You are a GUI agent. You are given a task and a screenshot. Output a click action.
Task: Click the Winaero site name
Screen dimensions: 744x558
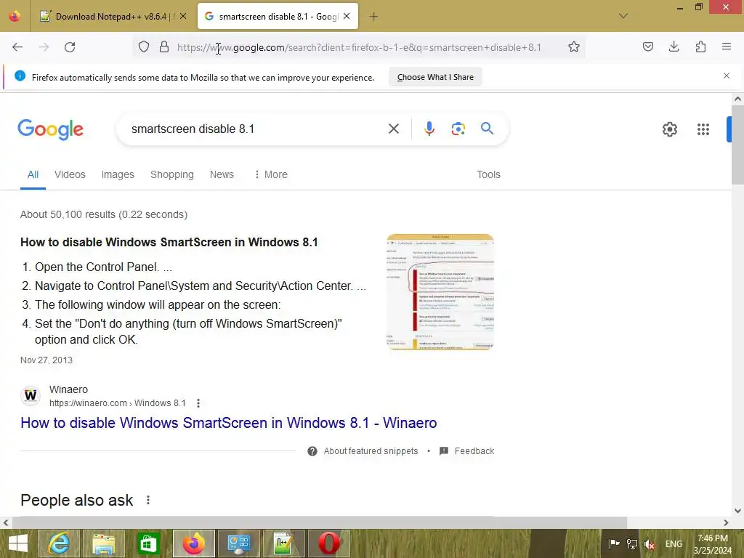point(68,389)
